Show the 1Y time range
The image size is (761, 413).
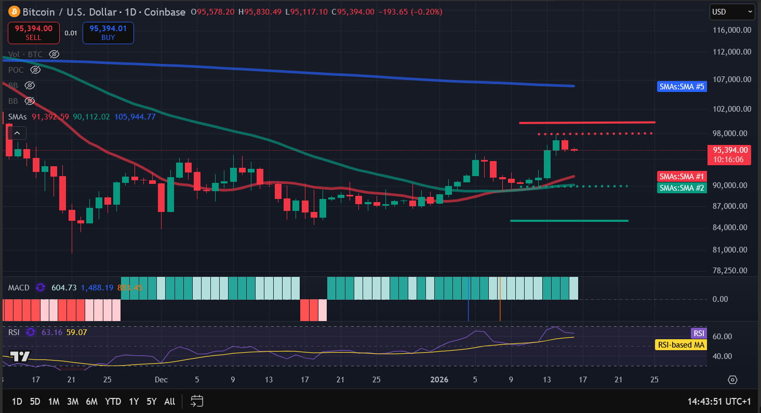tap(134, 402)
